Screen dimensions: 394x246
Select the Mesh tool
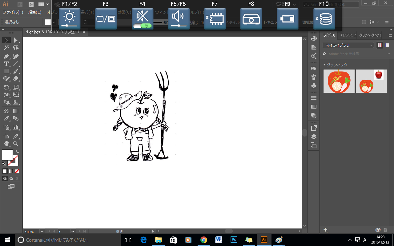coord(6,111)
